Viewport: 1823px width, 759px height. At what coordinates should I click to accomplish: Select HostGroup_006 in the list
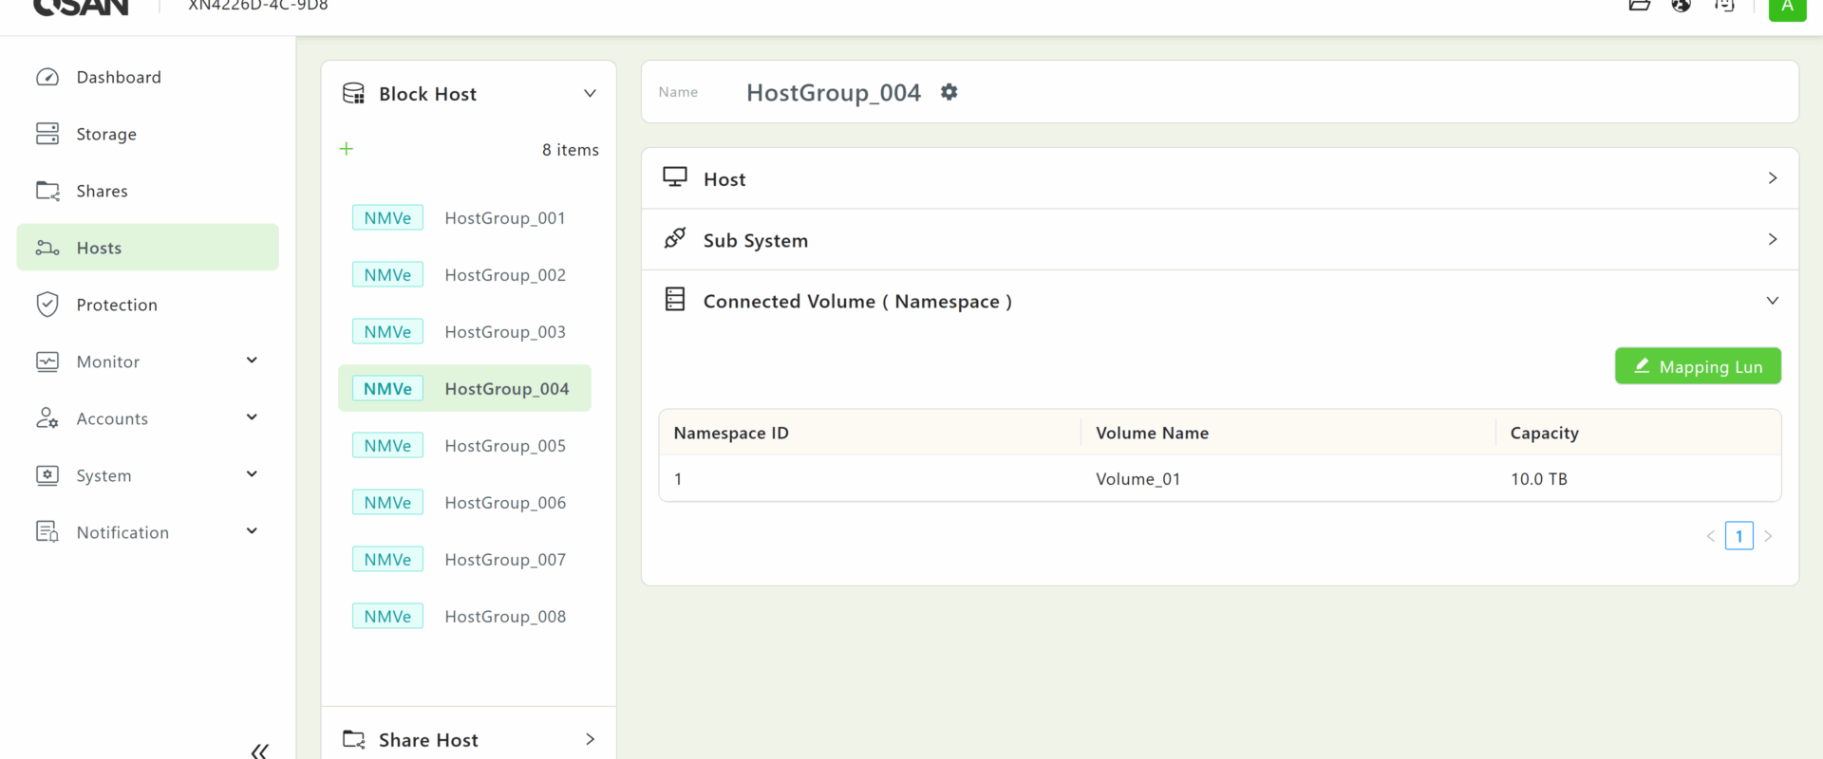point(505,503)
